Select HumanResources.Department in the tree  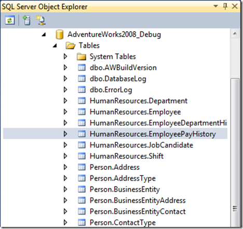139,101
